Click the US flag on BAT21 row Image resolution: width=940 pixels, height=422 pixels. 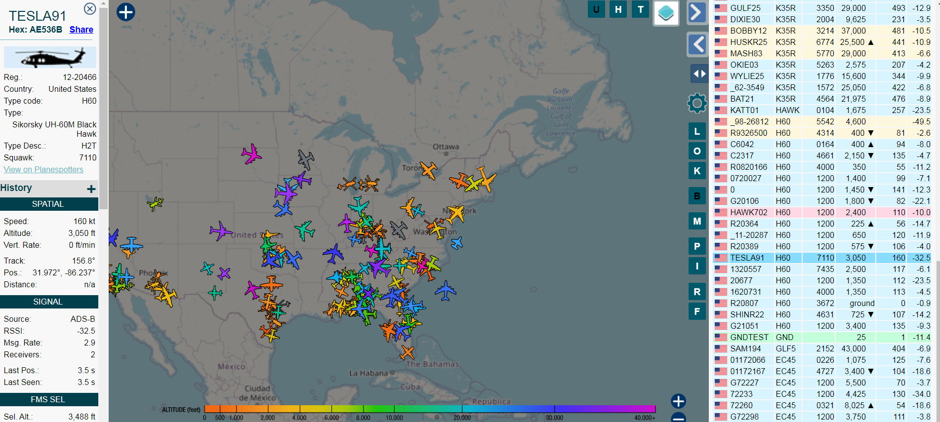point(721,99)
